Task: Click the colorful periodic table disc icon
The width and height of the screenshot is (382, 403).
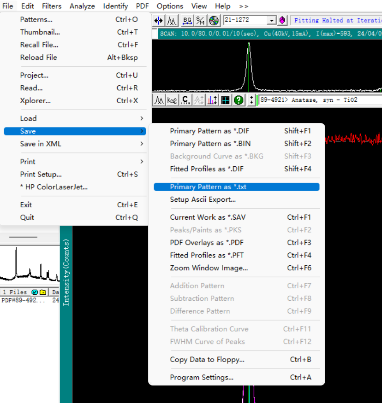Action: (214, 21)
